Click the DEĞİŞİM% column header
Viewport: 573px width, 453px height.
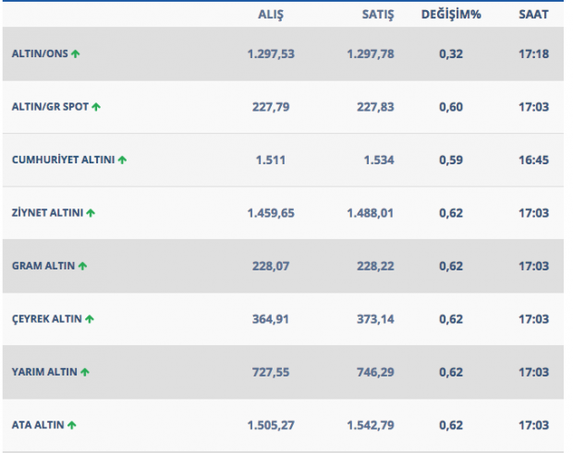click(452, 15)
